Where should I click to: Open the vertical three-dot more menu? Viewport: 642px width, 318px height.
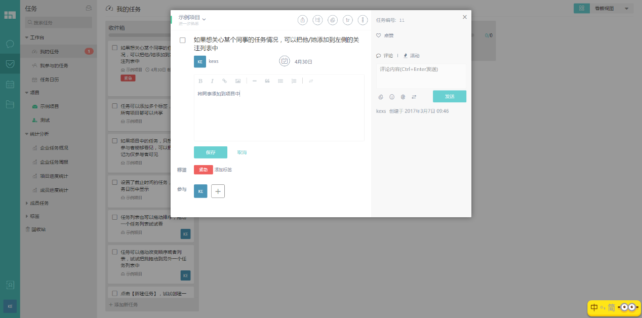(363, 20)
